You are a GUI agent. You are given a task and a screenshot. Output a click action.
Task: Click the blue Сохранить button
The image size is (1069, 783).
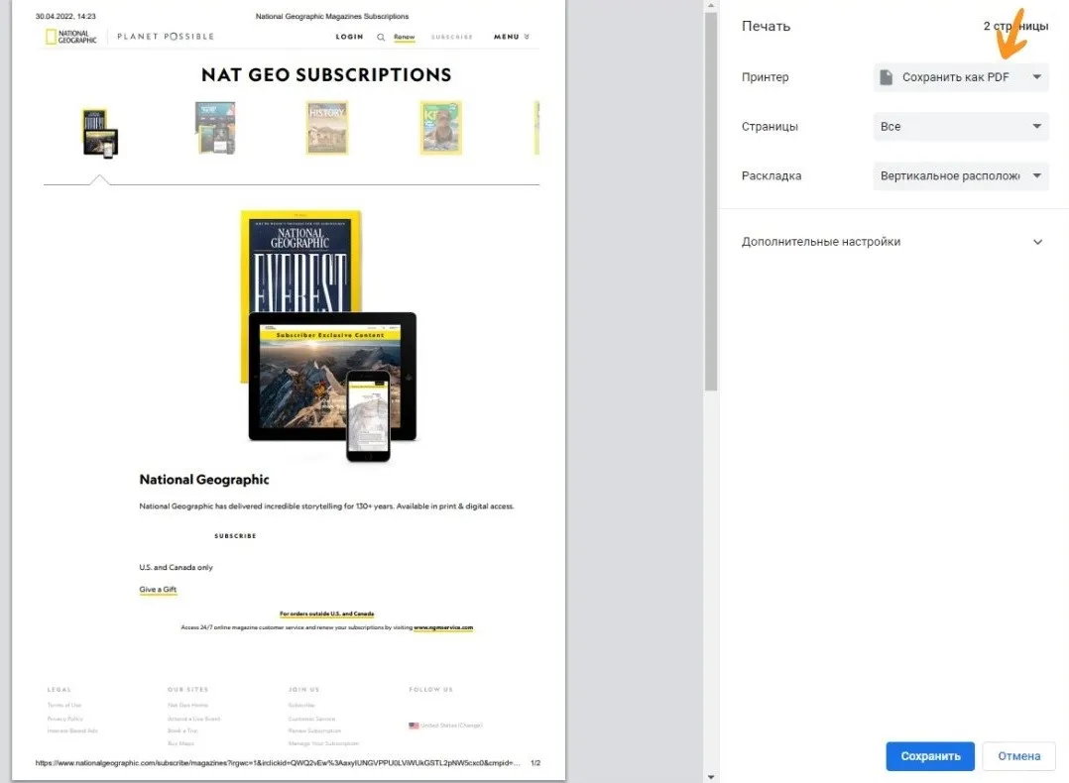click(x=930, y=755)
